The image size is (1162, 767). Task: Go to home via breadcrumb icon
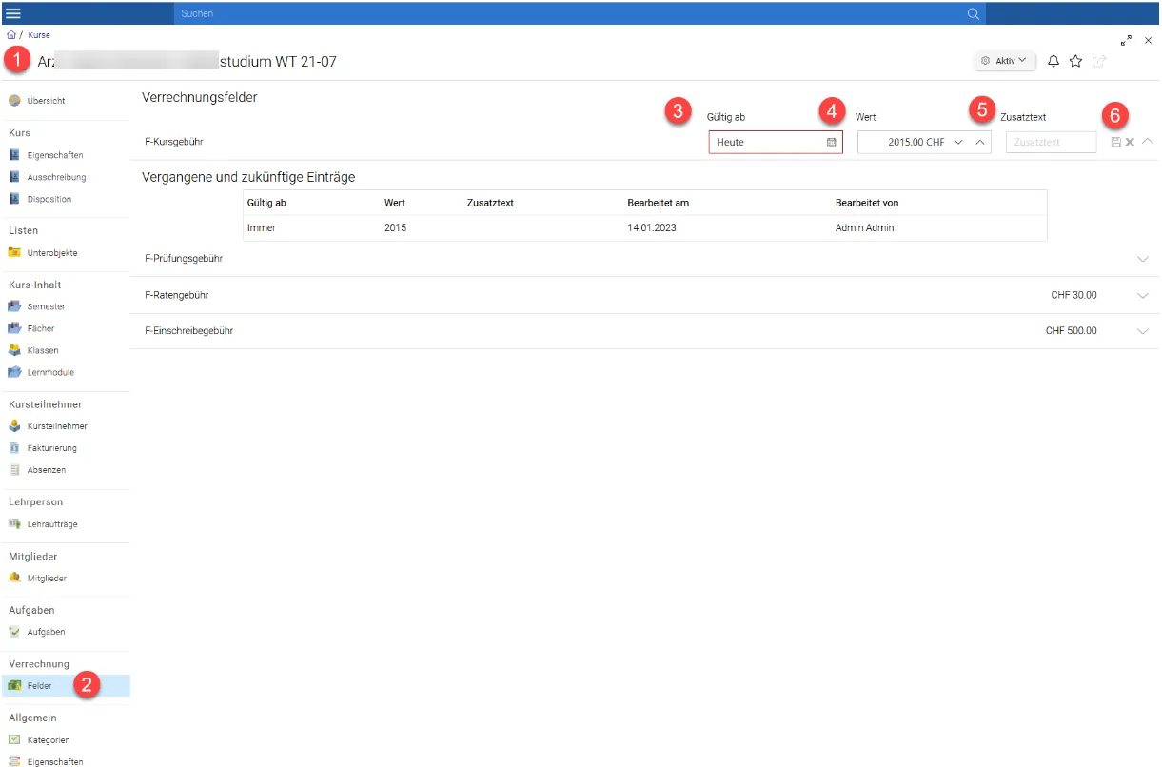point(11,35)
